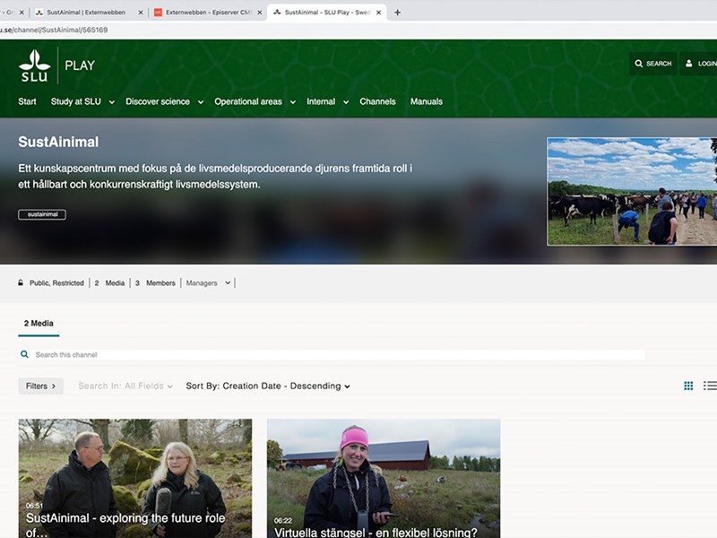Click the 2 Media count in channel info
Image resolution: width=717 pixels, height=538 pixels.
[x=109, y=283]
